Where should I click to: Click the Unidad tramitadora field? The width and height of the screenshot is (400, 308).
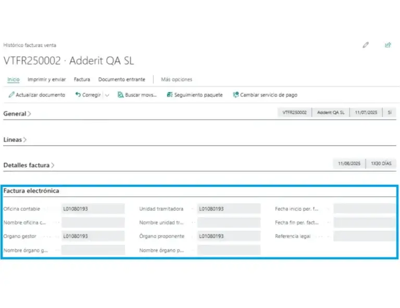(228, 209)
